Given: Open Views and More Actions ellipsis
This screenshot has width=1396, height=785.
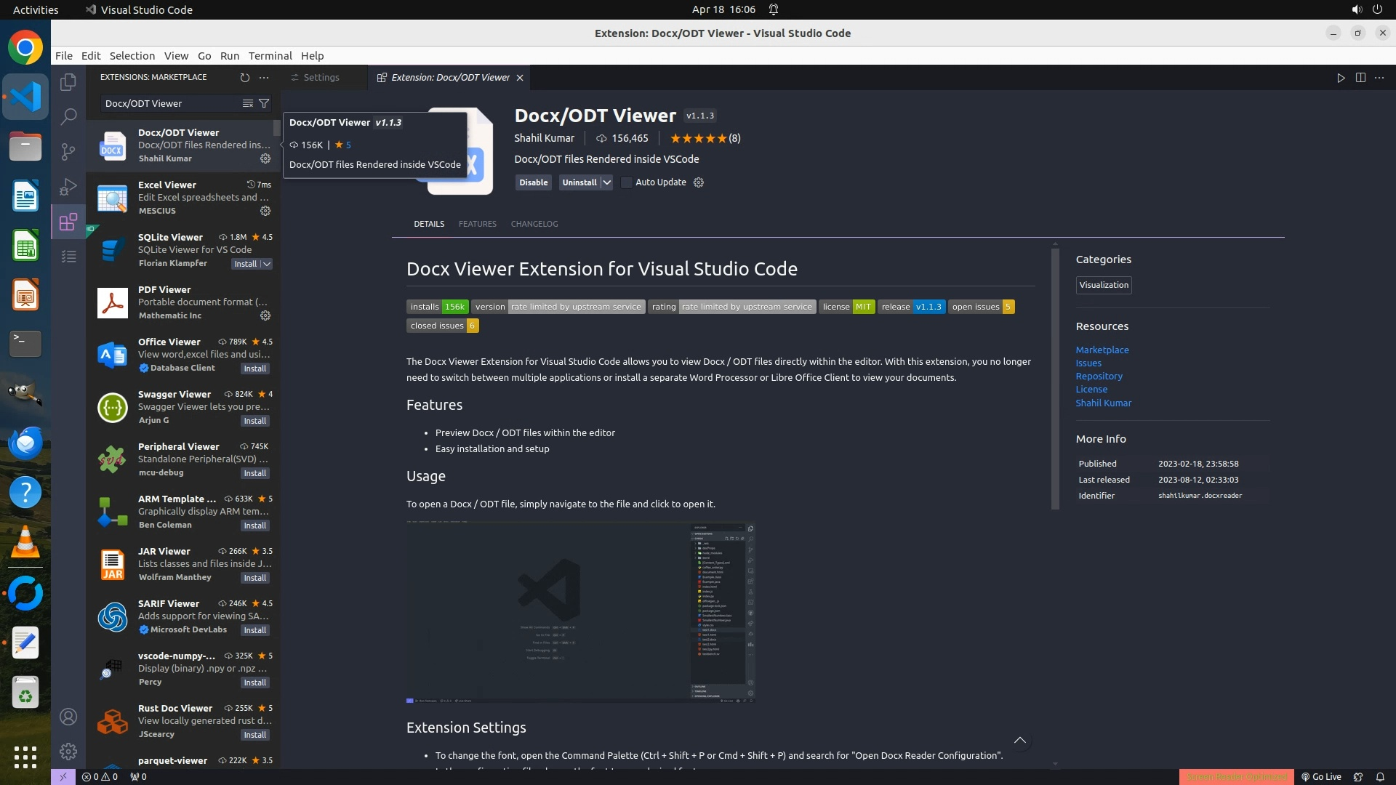Looking at the screenshot, I should click(264, 77).
